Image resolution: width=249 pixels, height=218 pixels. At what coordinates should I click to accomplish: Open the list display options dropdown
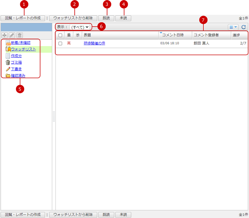coord(233,27)
